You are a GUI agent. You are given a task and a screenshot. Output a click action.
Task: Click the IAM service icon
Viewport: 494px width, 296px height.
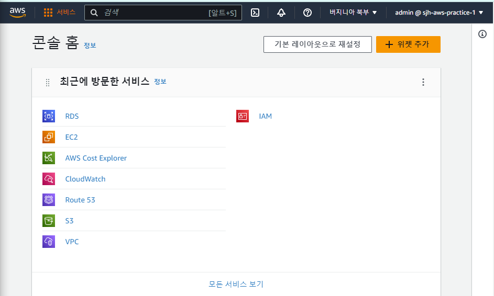(x=243, y=116)
